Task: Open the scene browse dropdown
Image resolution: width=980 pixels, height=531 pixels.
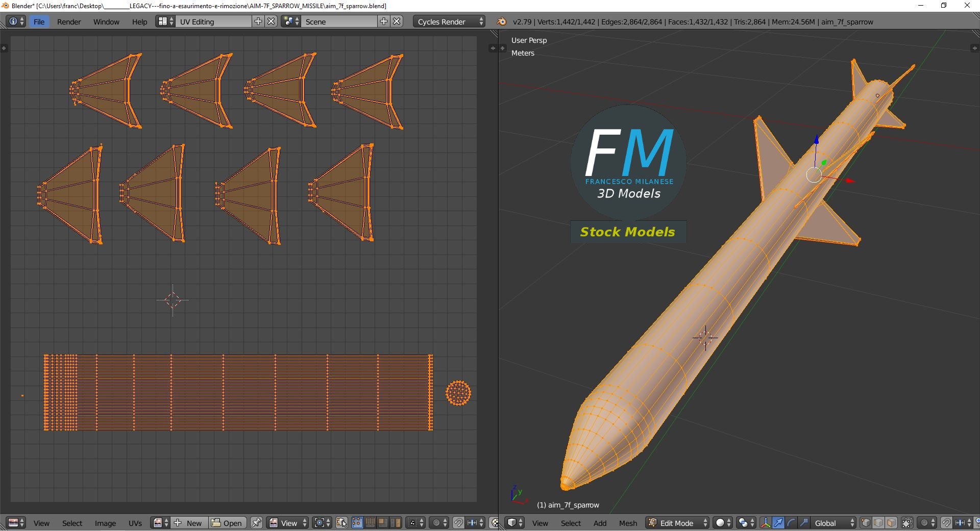Action: click(291, 21)
